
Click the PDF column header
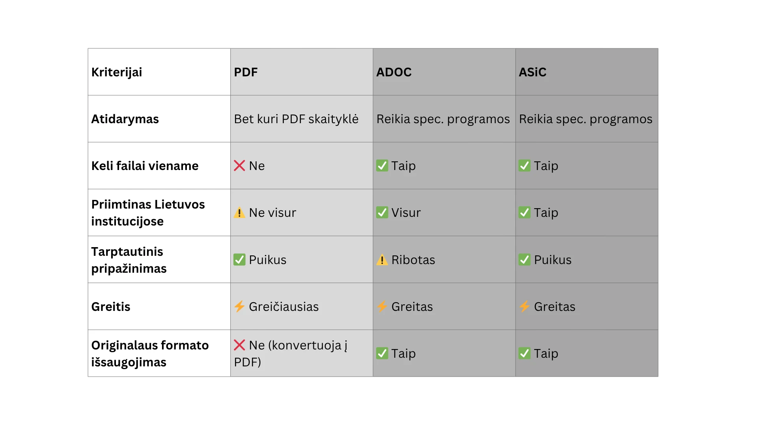tap(246, 72)
